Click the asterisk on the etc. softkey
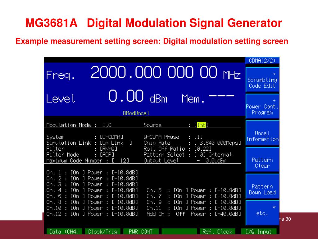318x239 pixels. 274,207
